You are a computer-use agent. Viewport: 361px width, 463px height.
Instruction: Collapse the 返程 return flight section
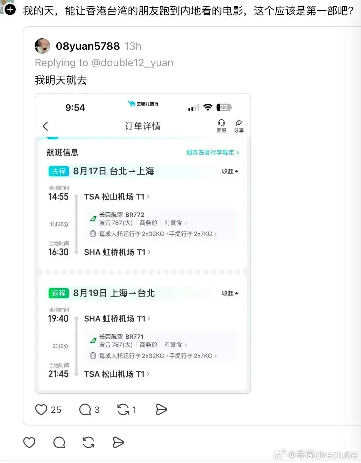point(230,293)
